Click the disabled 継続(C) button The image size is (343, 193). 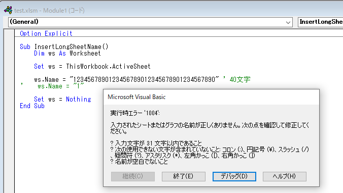133,176
